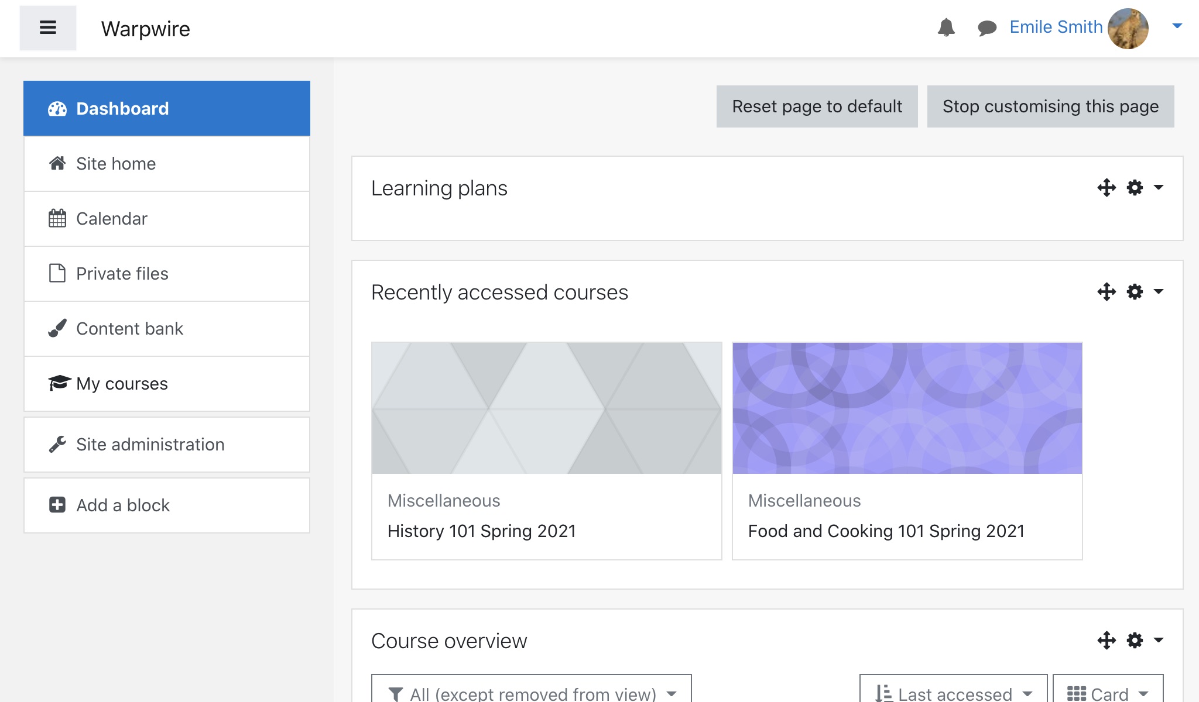The image size is (1199, 702).
Task: Open the notifications bell icon
Action: [x=946, y=27]
